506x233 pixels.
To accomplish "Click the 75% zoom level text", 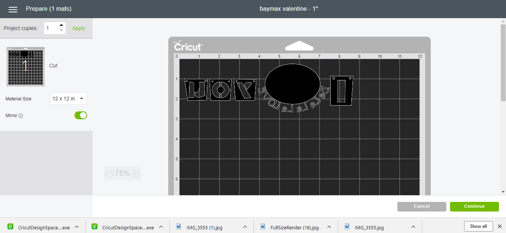I will coord(122,173).
